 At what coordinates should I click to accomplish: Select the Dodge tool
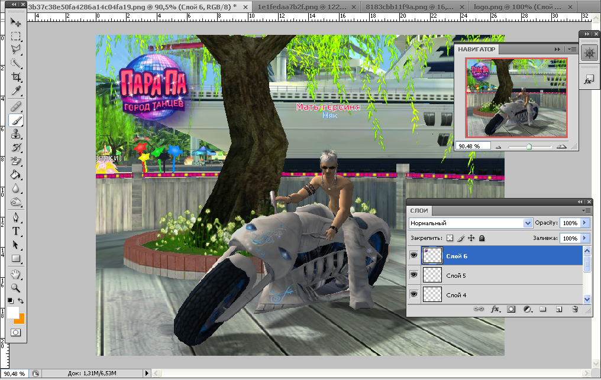tap(16, 202)
